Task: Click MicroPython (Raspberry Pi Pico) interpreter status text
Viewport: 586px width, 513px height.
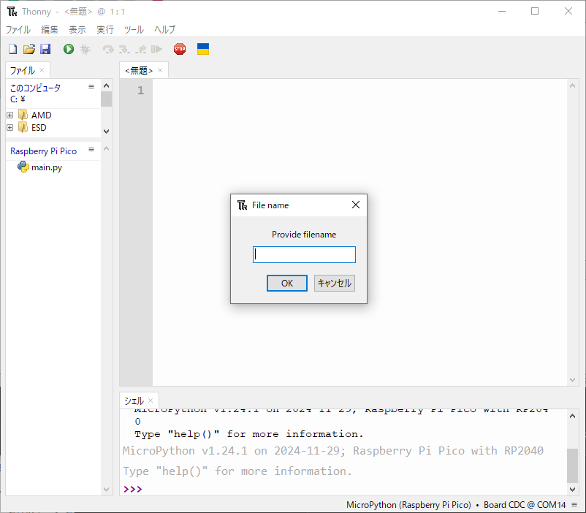Action: [x=408, y=505]
